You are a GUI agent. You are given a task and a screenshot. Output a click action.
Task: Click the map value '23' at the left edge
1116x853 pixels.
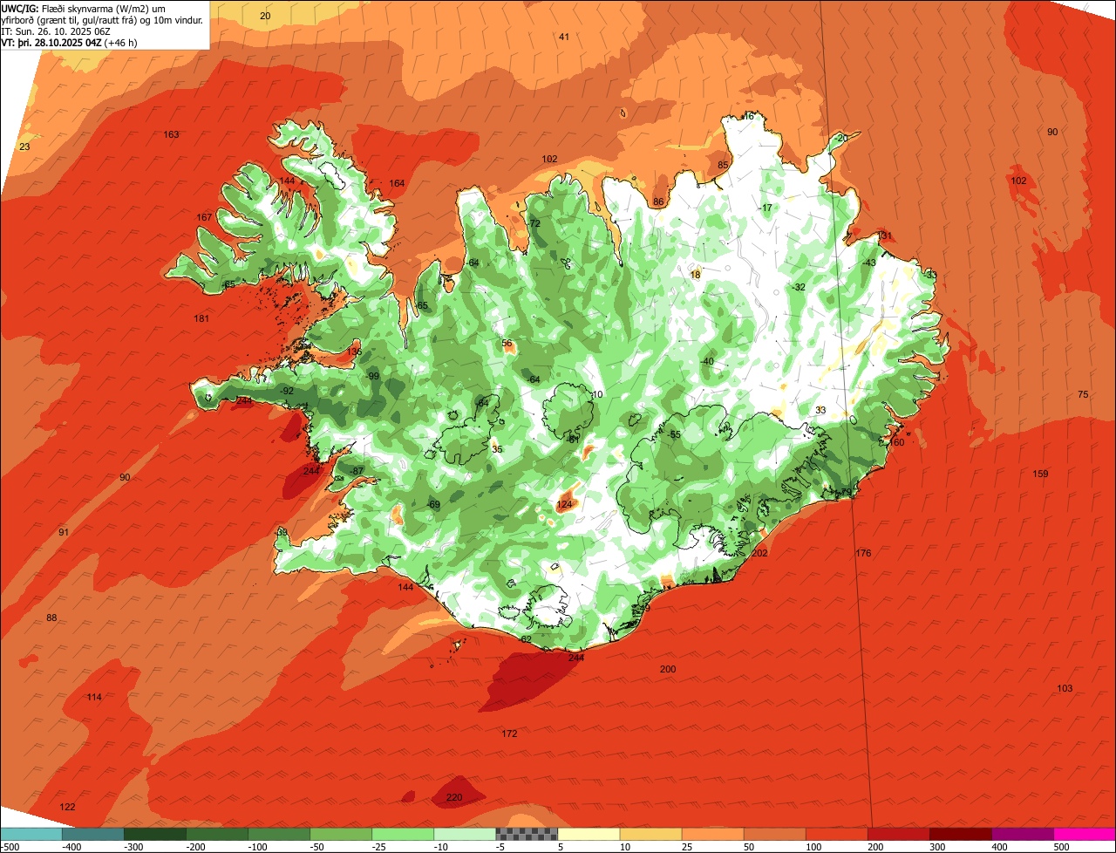tap(24, 147)
